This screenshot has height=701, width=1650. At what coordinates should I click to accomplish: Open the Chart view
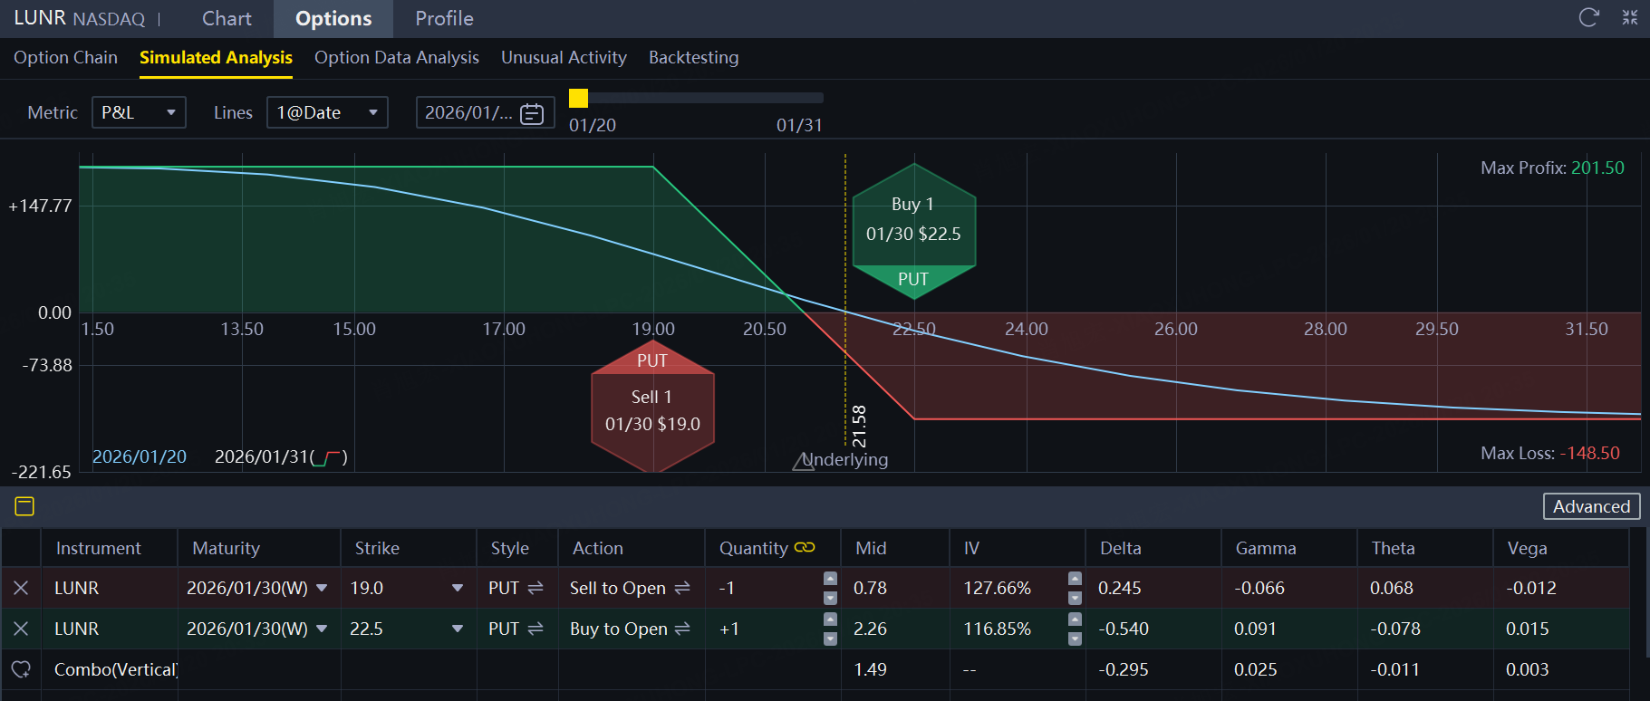click(227, 19)
